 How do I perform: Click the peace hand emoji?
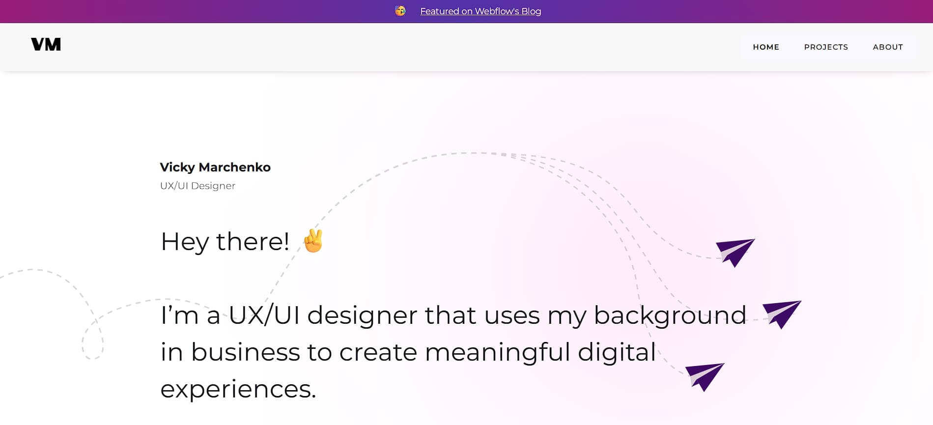313,241
